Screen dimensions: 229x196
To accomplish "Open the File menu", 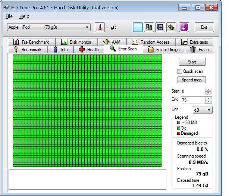I will tap(9, 16).
